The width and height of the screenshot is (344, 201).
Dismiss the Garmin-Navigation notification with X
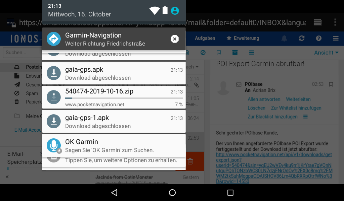(x=174, y=39)
